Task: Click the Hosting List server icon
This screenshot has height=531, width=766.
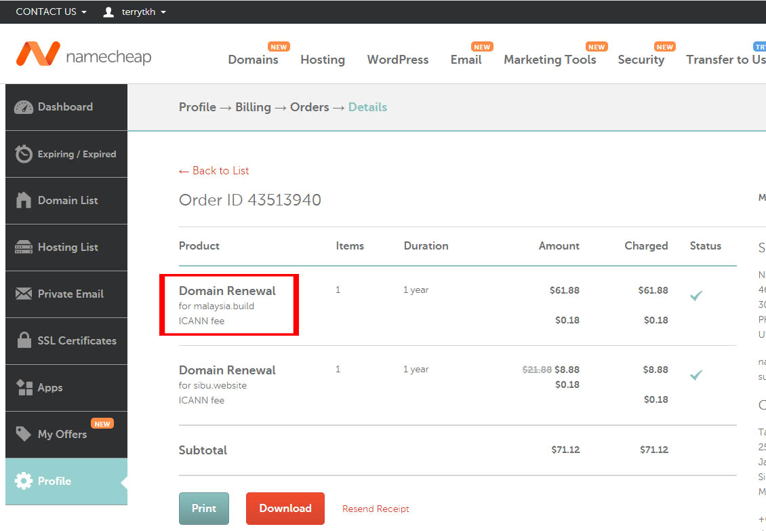Action: [24, 247]
